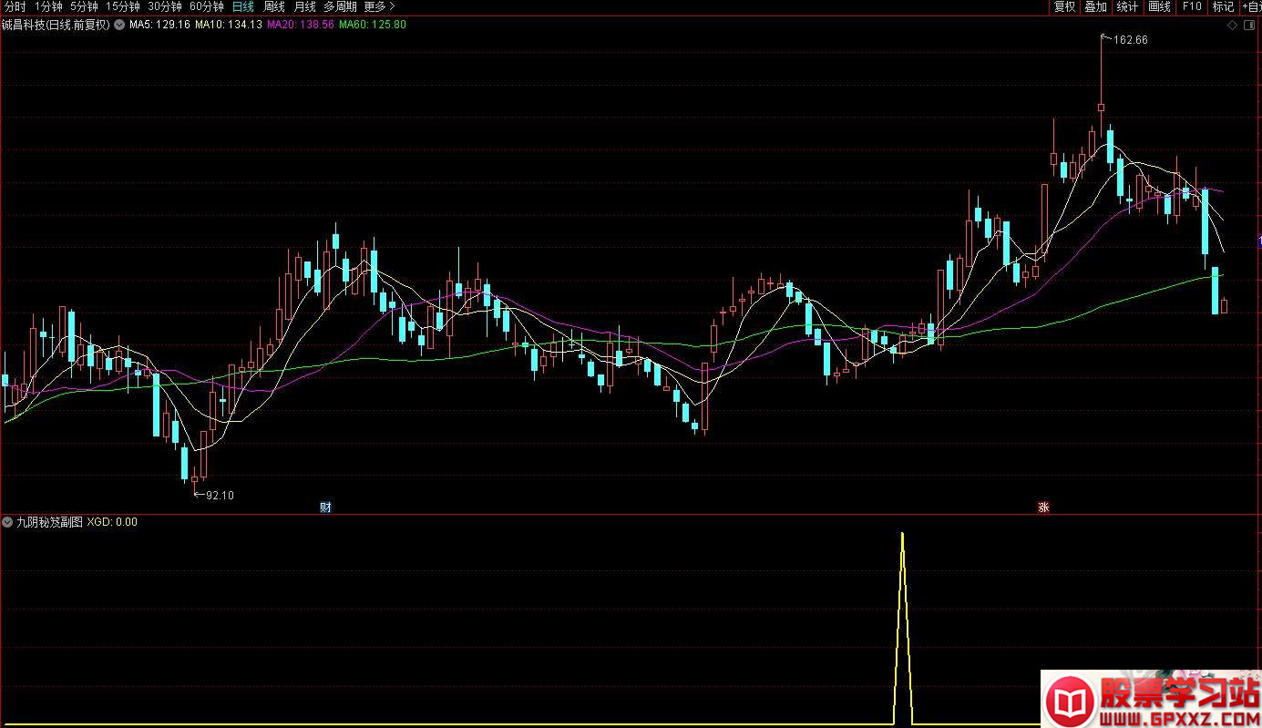This screenshot has height=728, width=1262.
Task: Click the 162.66 high price label
Action: point(1130,40)
